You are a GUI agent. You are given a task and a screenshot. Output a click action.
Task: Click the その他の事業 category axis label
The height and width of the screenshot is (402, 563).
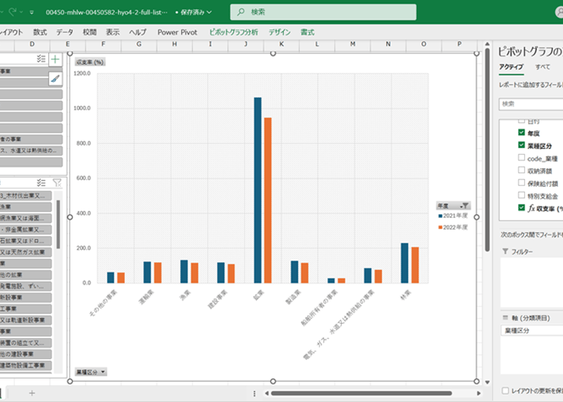[x=104, y=303]
